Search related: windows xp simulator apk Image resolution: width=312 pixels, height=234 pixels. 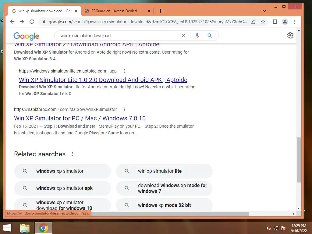(62, 188)
